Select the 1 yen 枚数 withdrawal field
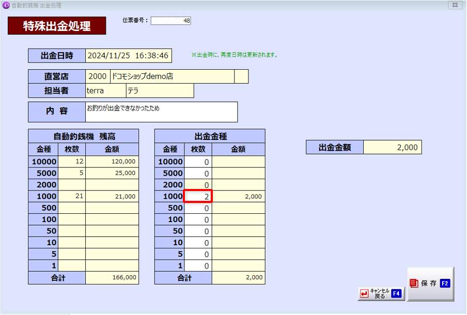This screenshot has width=467, height=315. pyautogui.click(x=198, y=266)
